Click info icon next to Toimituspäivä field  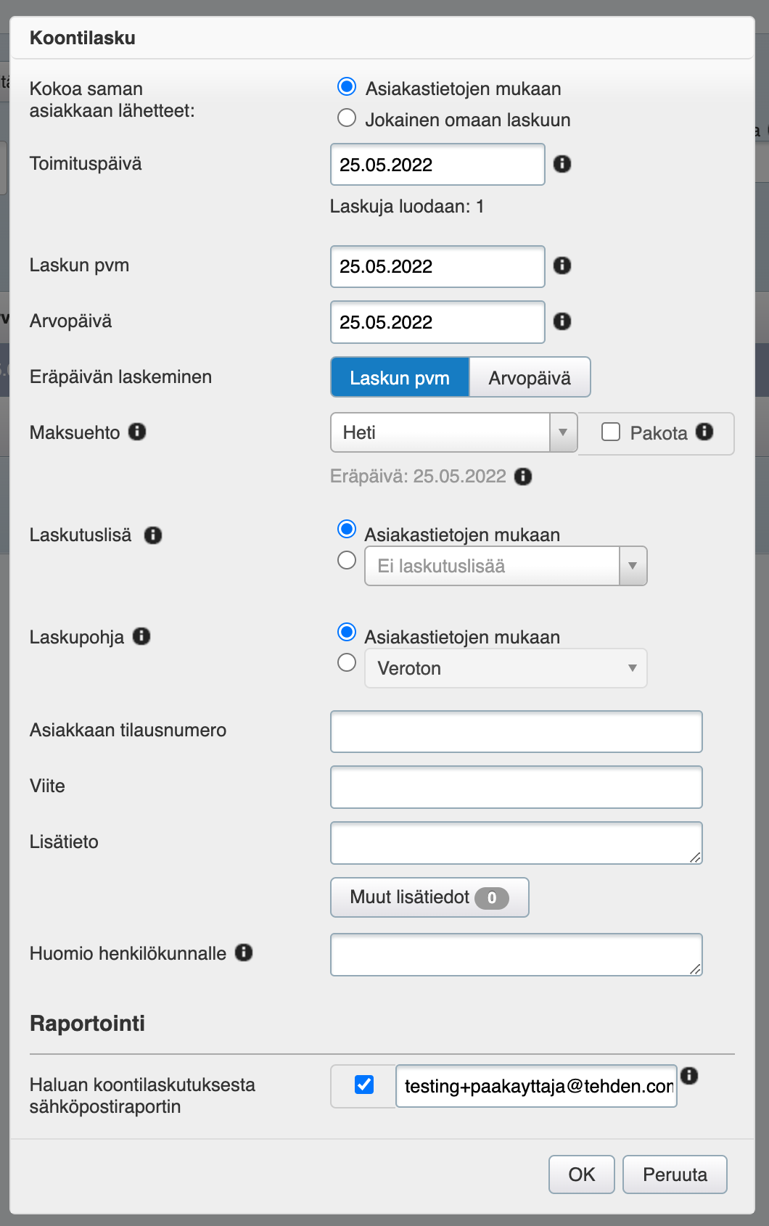pos(562,164)
